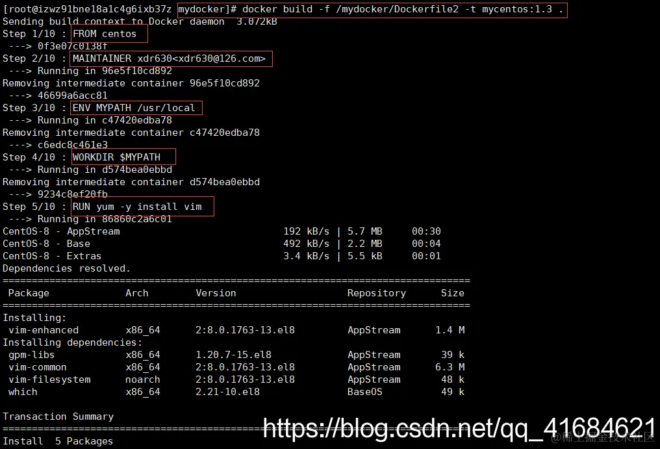660x449 pixels.
Task: Click the 'Step 1/10' label
Action: (x=29, y=34)
